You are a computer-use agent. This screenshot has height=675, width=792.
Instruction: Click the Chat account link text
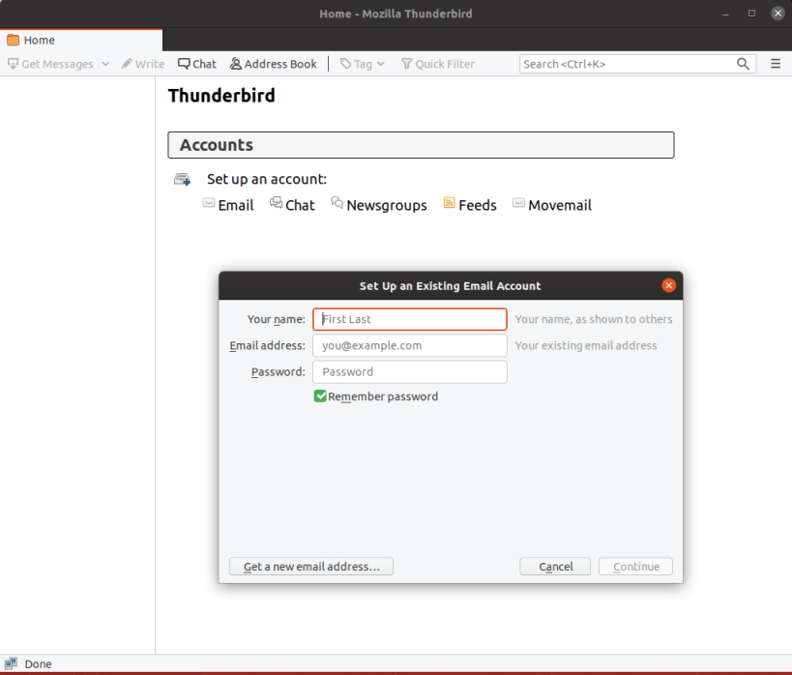tap(300, 205)
